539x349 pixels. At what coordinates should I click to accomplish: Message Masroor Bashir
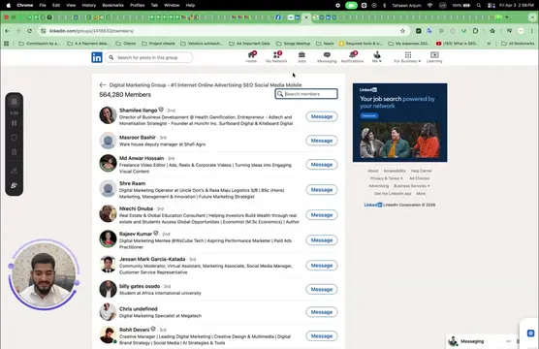[x=322, y=141]
